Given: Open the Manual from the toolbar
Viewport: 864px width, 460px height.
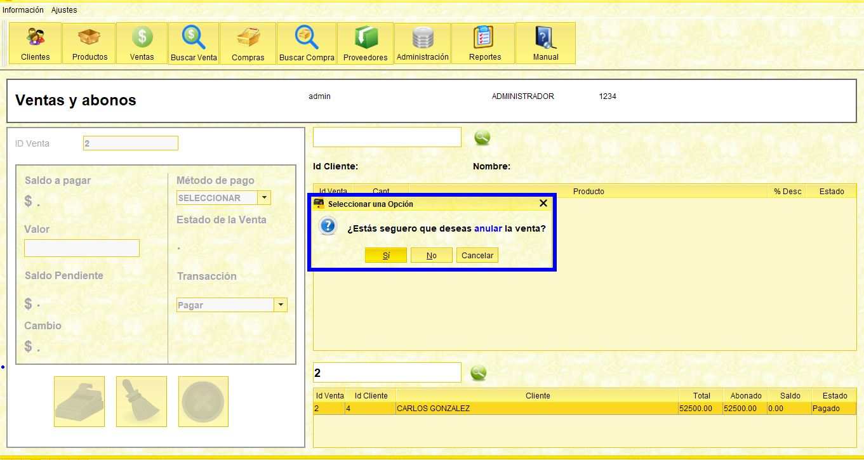Looking at the screenshot, I should 545,43.
